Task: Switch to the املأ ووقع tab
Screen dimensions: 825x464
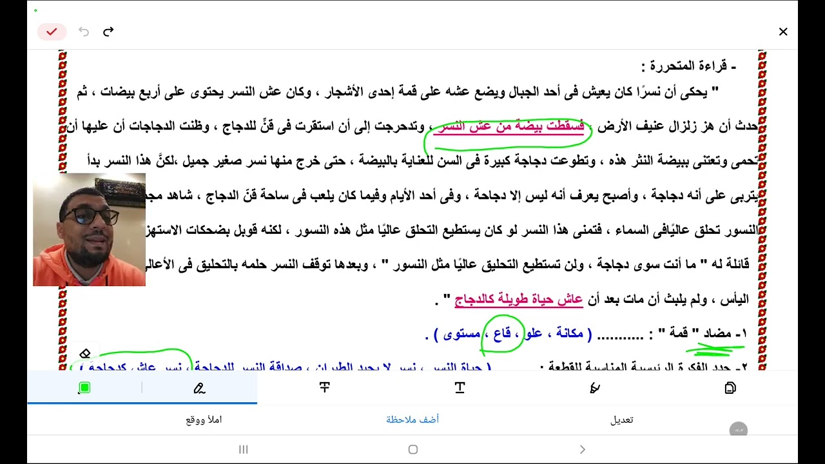Action: 204,420
